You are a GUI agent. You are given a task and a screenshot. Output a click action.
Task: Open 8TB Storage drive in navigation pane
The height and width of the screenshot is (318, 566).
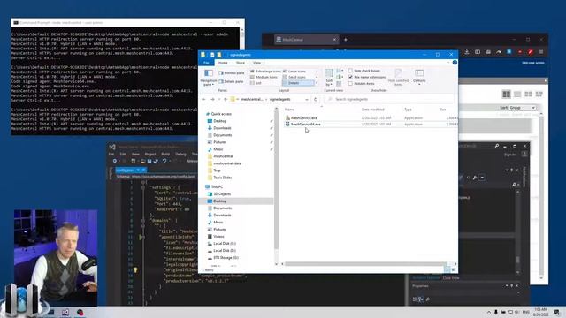tap(226, 257)
